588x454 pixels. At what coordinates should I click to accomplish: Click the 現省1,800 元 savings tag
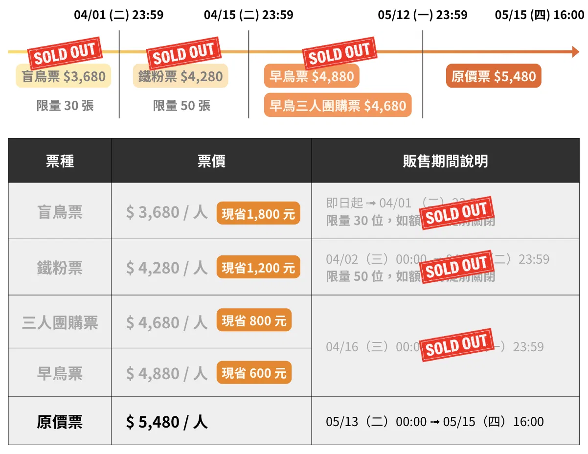coord(258,213)
